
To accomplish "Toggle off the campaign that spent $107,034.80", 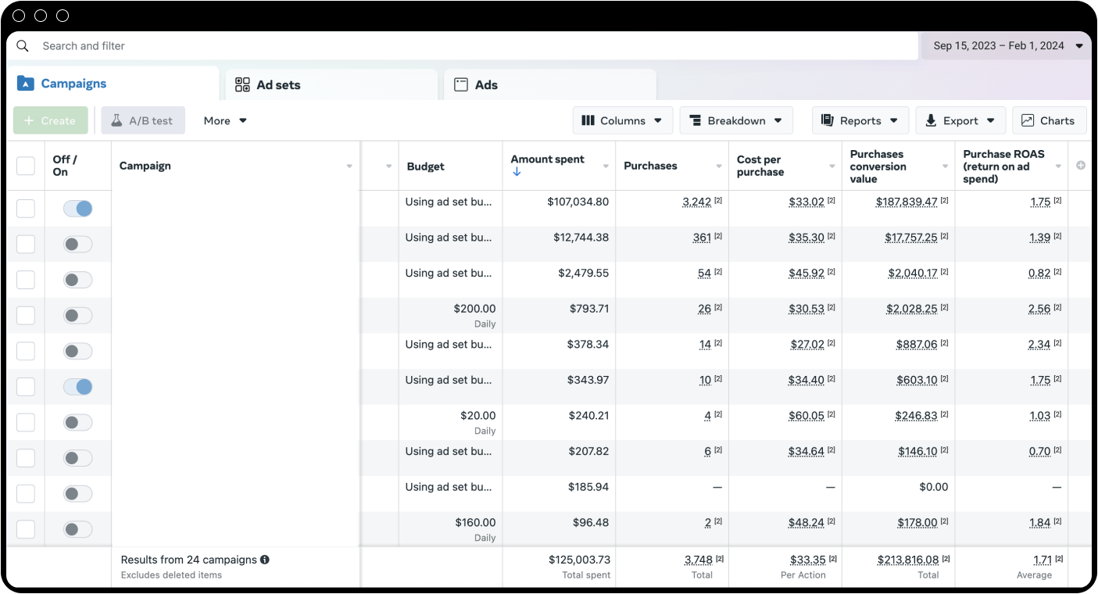I will pyautogui.click(x=78, y=209).
